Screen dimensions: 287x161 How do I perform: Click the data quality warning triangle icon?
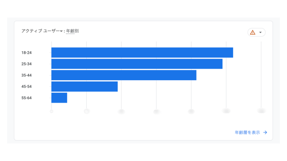(x=253, y=32)
